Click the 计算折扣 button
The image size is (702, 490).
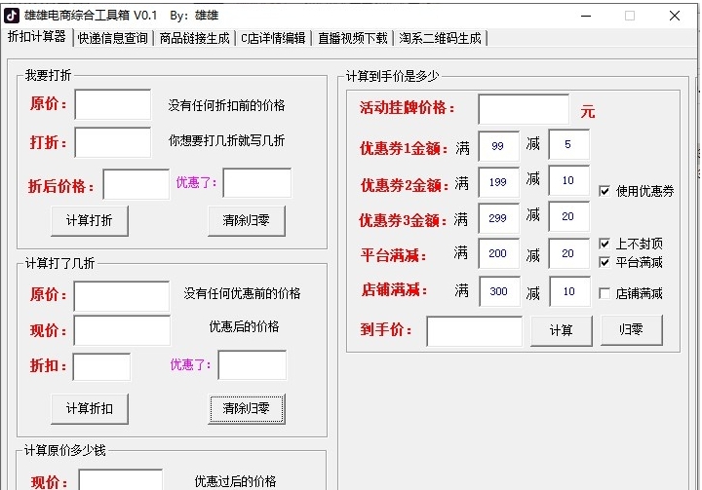click(90, 408)
